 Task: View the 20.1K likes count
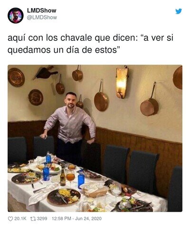[x=20, y=219]
